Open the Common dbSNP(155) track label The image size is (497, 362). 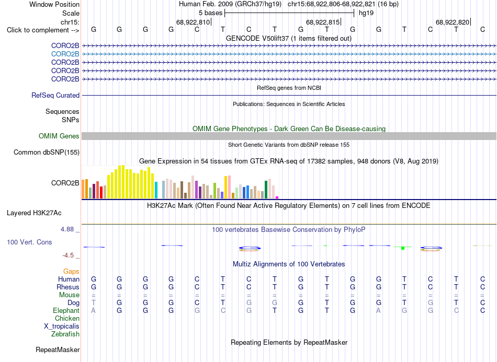[46, 152]
